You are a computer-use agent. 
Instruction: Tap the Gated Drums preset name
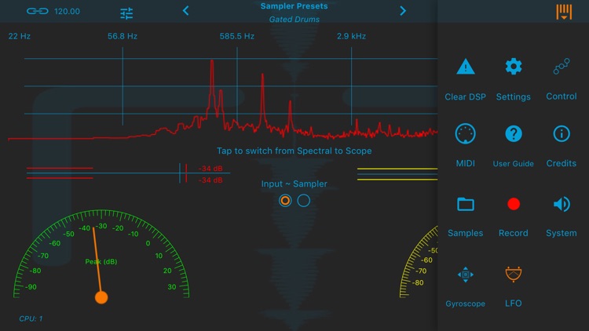[294, 19]
